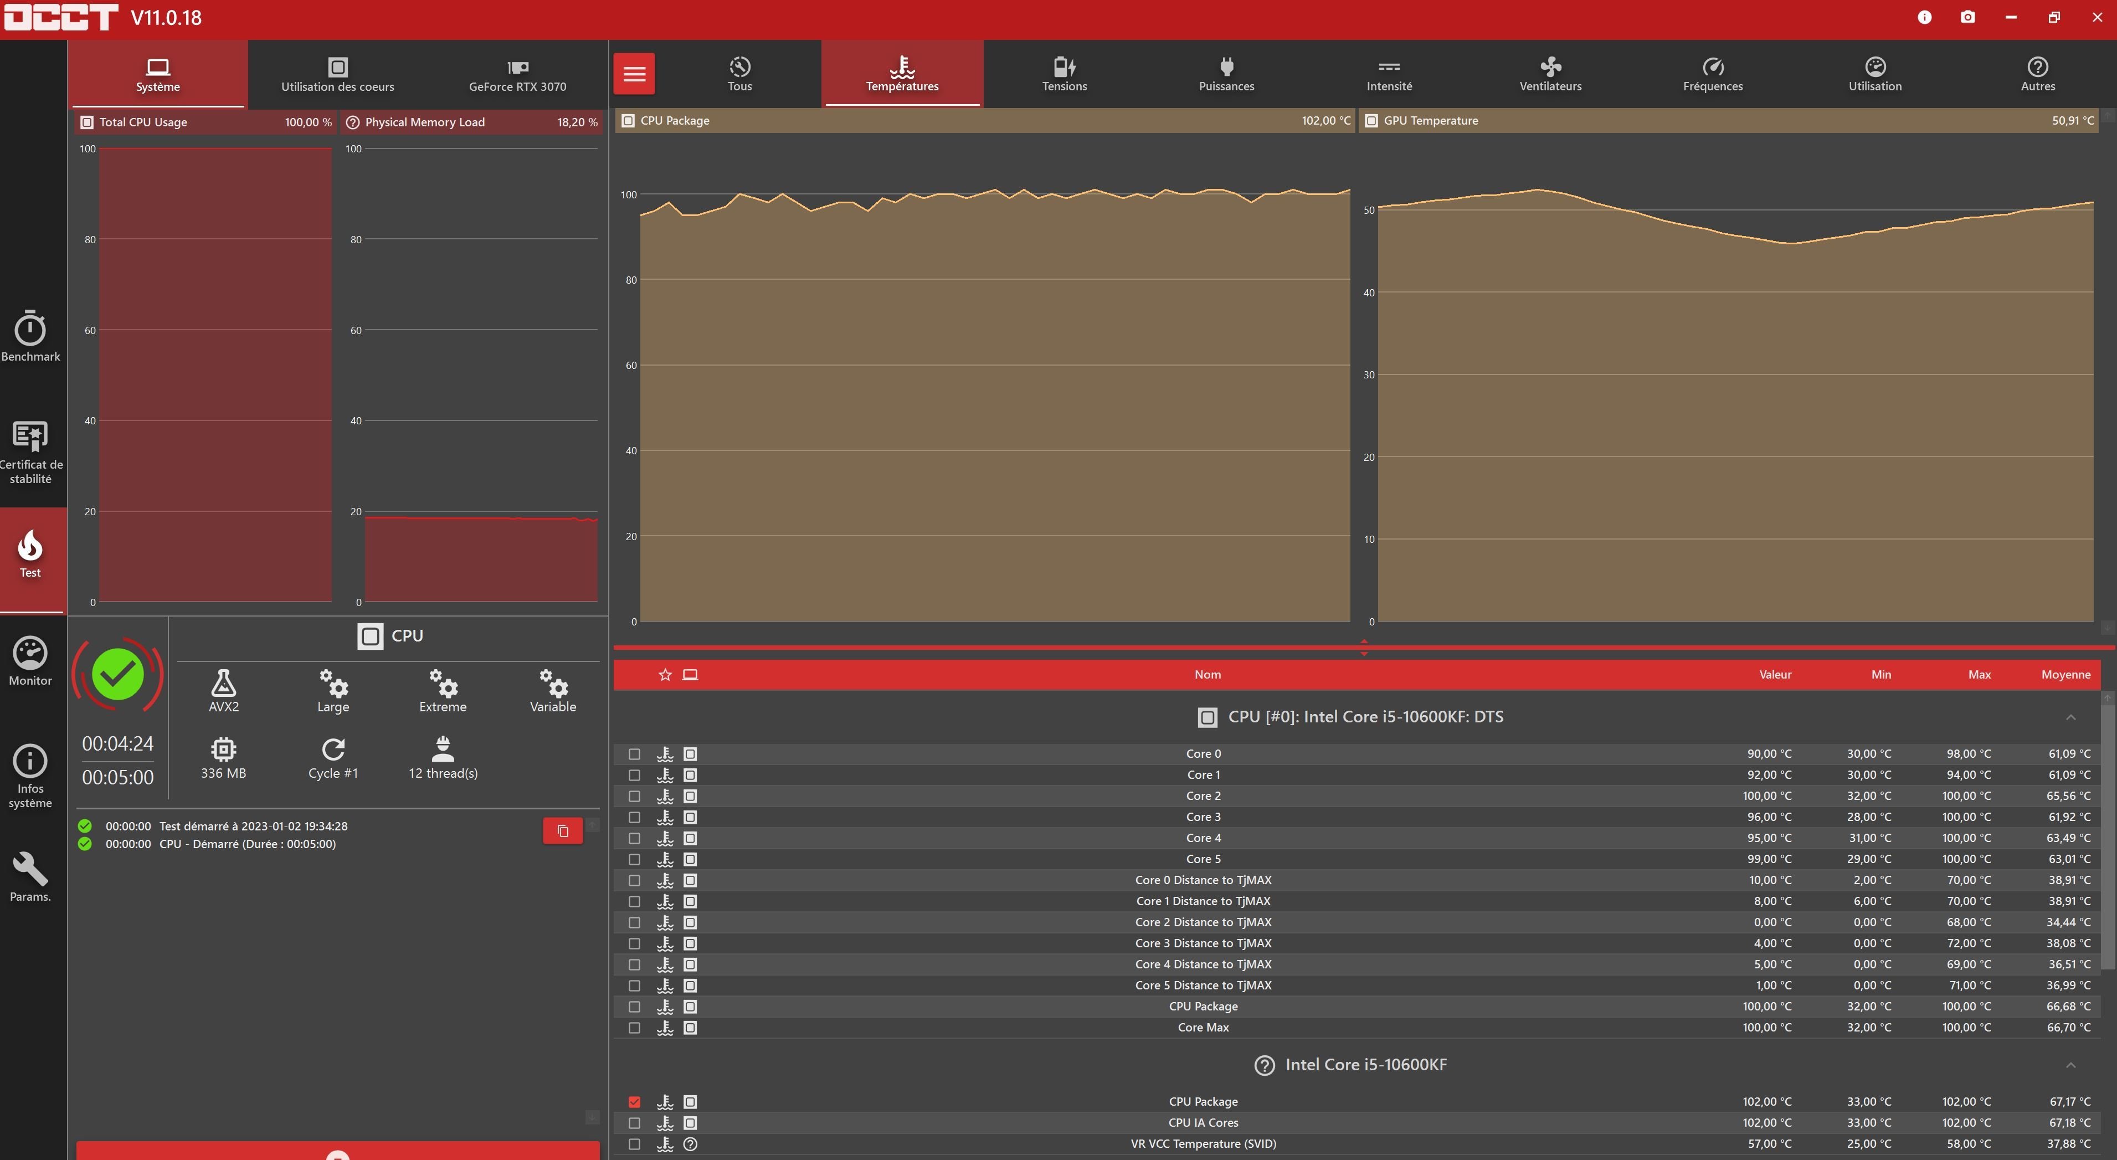
Task: Check the Core 3 checkbox
Action: coord(634,817)
